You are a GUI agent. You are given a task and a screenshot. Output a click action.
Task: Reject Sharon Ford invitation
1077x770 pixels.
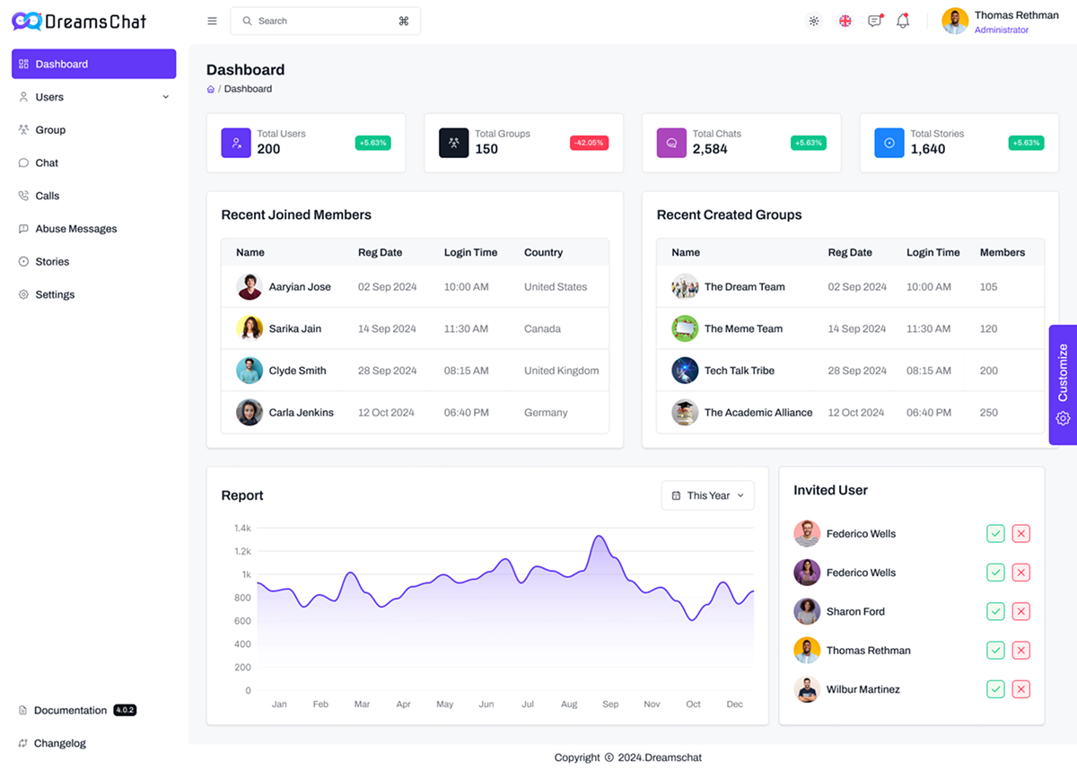(1020, 611)
